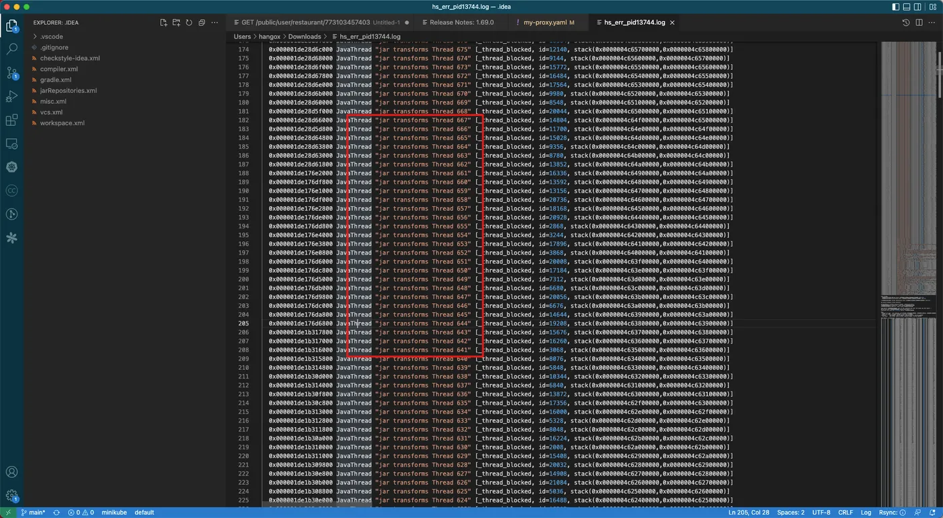The height and width of the screenshot is (518, 943).
Task: Open errors and warnings count in status bar
Action: click(x=81, y=513)
